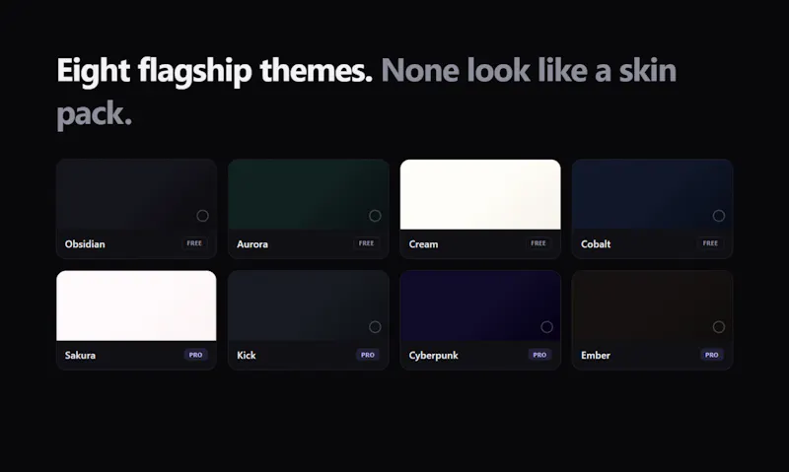The height and width of the screenshot is (472, 789).
Task: Click the "Aurora" theme name
Action: [x=252, y=244]
